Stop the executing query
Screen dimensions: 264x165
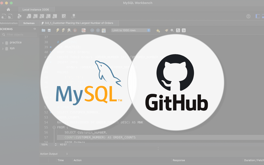coord(75,30)
